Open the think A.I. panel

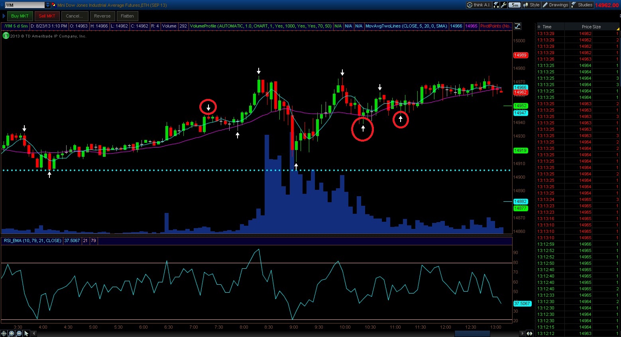click(x=479, y=5)
